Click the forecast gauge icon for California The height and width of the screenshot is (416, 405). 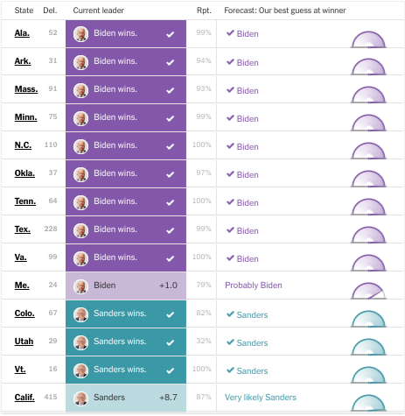tap(368, 403)
